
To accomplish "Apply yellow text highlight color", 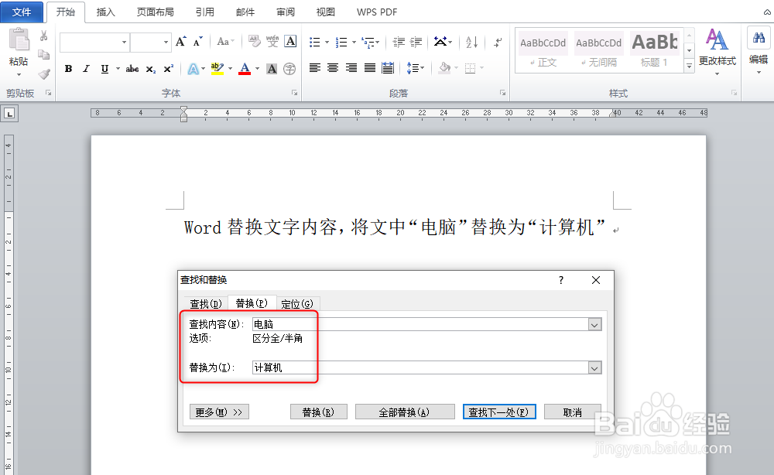I will (x=216, y=69).
